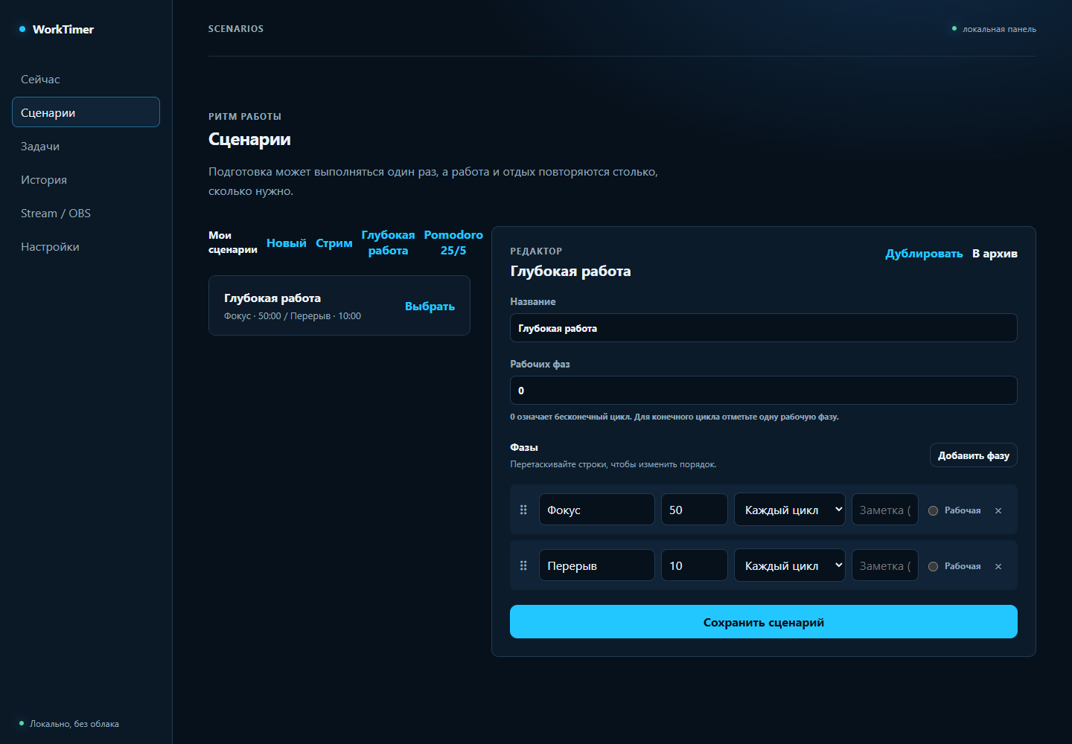The width and height of the screenshot is (1072, 744).
Task: Open the Каждый цикл dropdown in Фокус row
Action: click(790, 510)
